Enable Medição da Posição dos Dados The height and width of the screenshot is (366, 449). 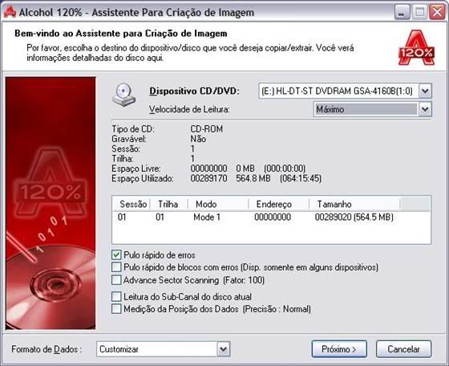tap(116, 309)
